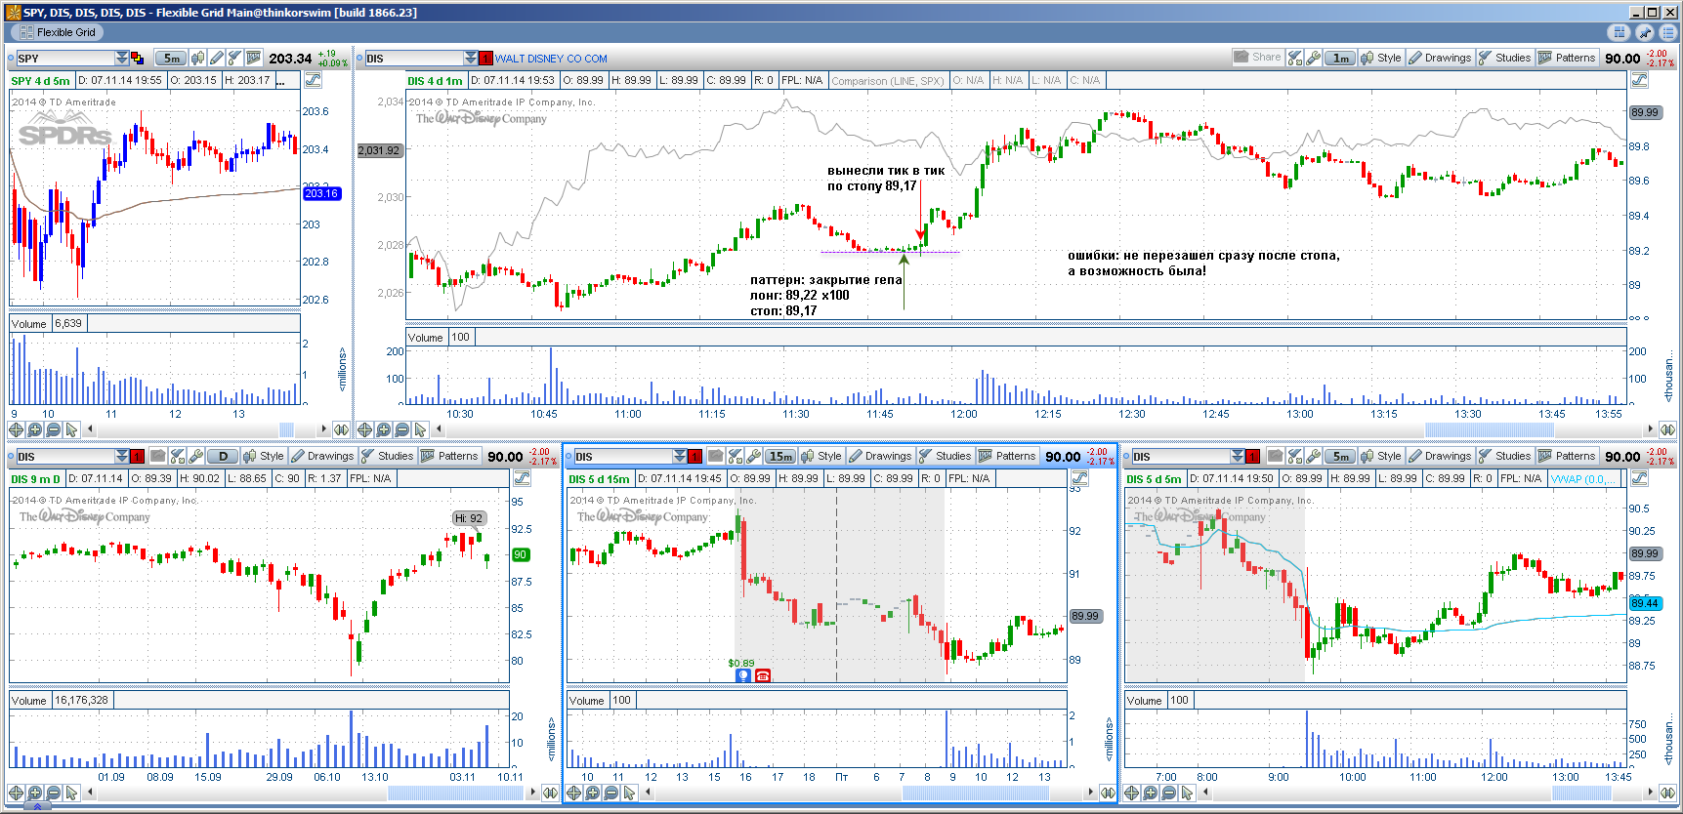
Task: Click the chart mode icon right of the SPY data row
Action: pos(314,80)
